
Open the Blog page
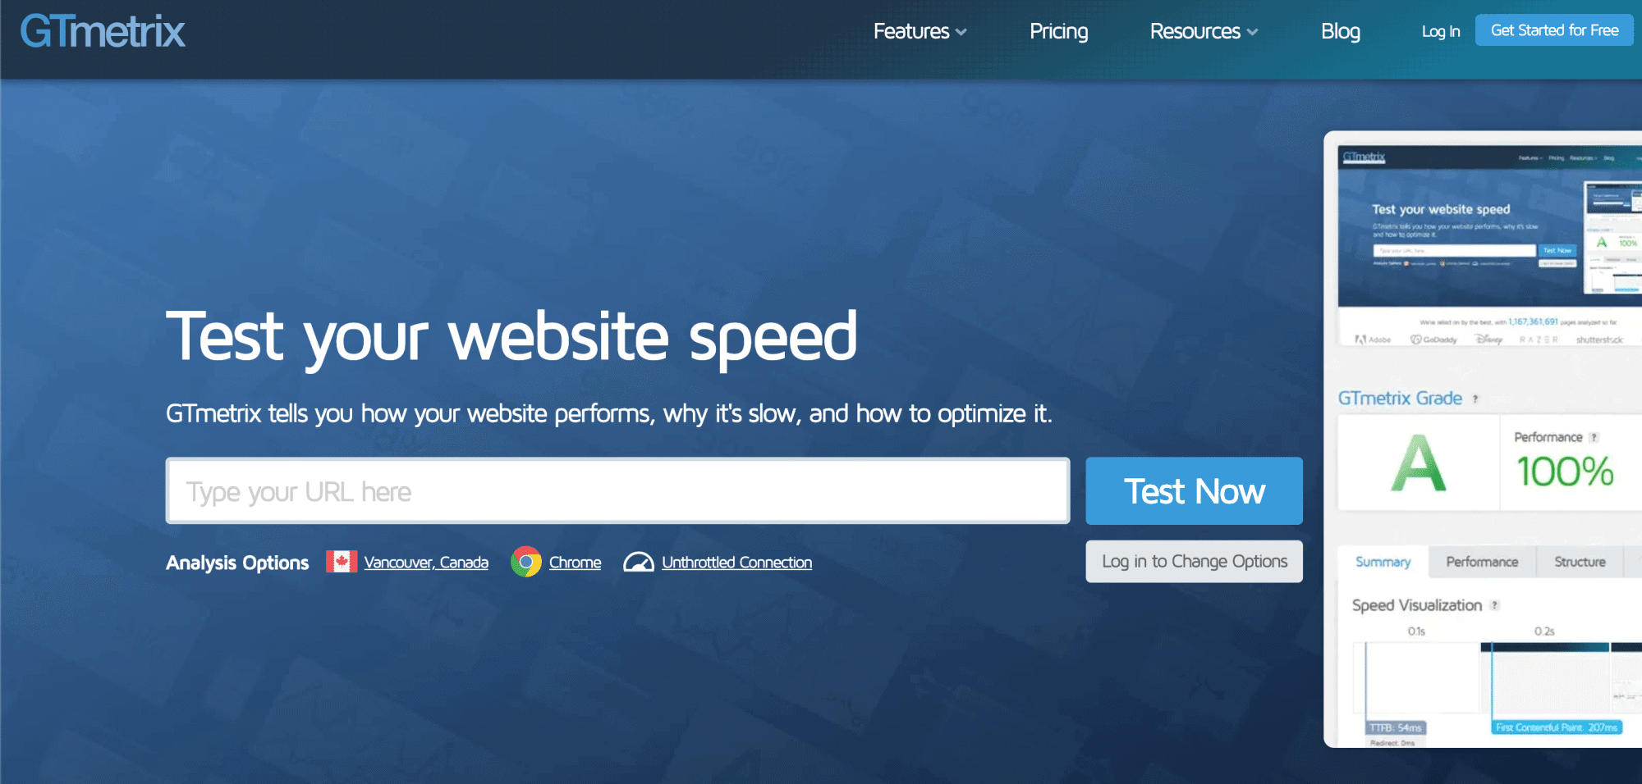[x=1340, y=31]
